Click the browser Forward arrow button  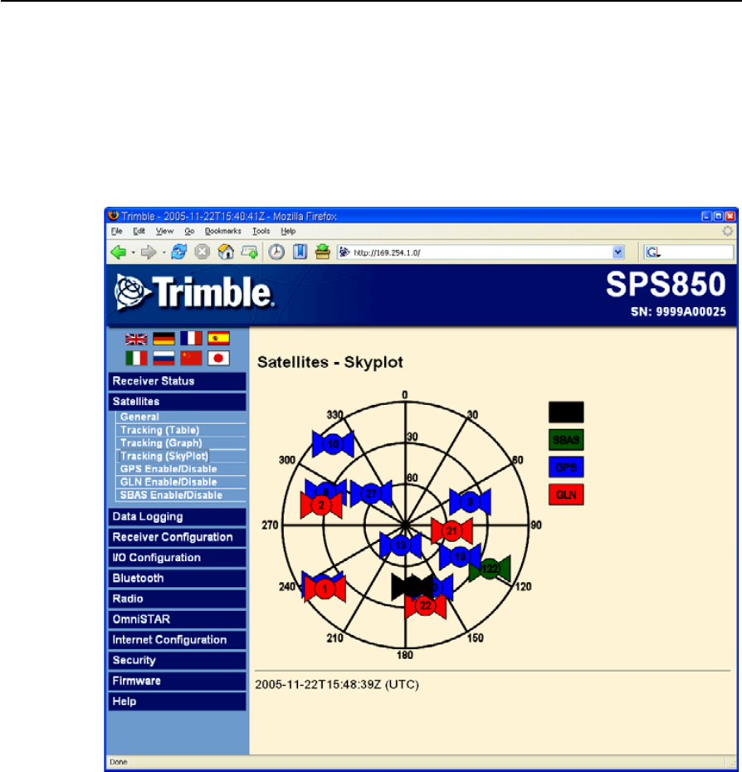[x=149, y=252]
